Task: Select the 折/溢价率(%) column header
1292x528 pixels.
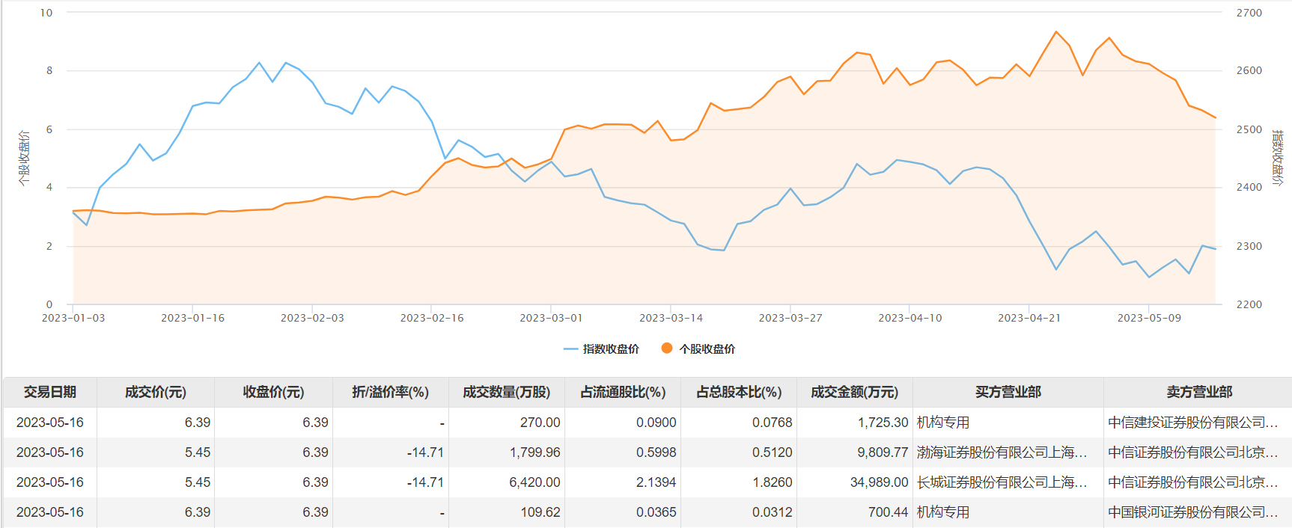Action: [x=390, y=392]
